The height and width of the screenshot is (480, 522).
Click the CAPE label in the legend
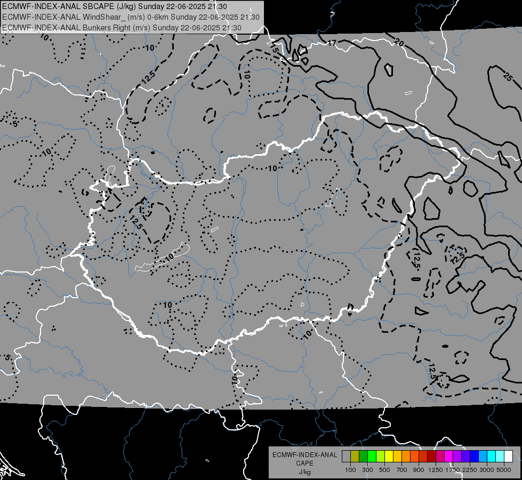point(304,463)
